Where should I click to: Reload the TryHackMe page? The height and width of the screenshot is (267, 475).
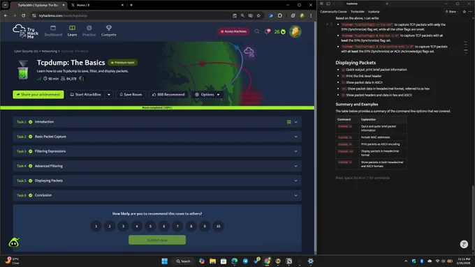(x=23, y=15)
